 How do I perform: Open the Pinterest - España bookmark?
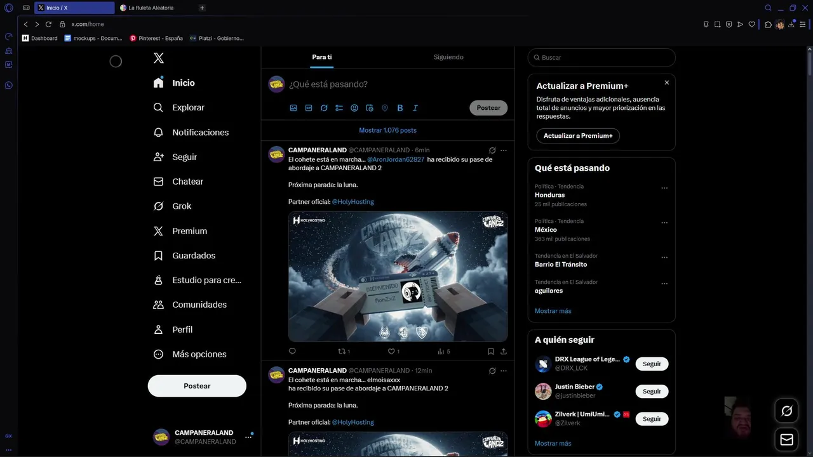[156, 38]
